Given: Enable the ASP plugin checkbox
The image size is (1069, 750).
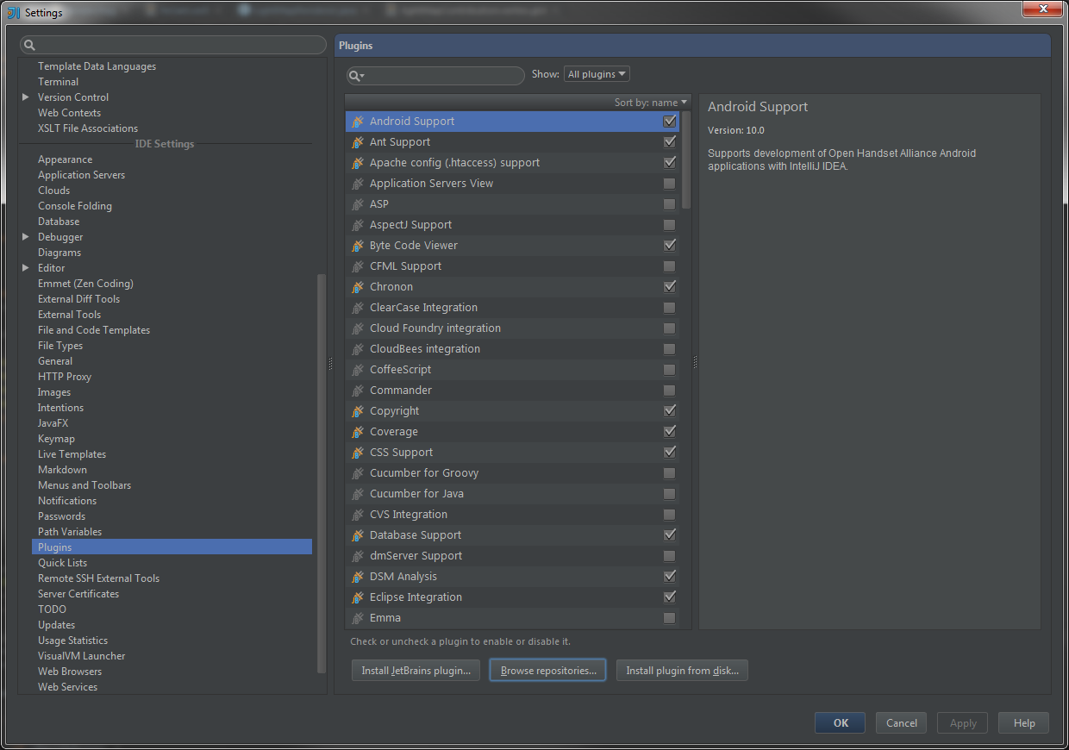Looking at the screenshot, I should 669,204.
